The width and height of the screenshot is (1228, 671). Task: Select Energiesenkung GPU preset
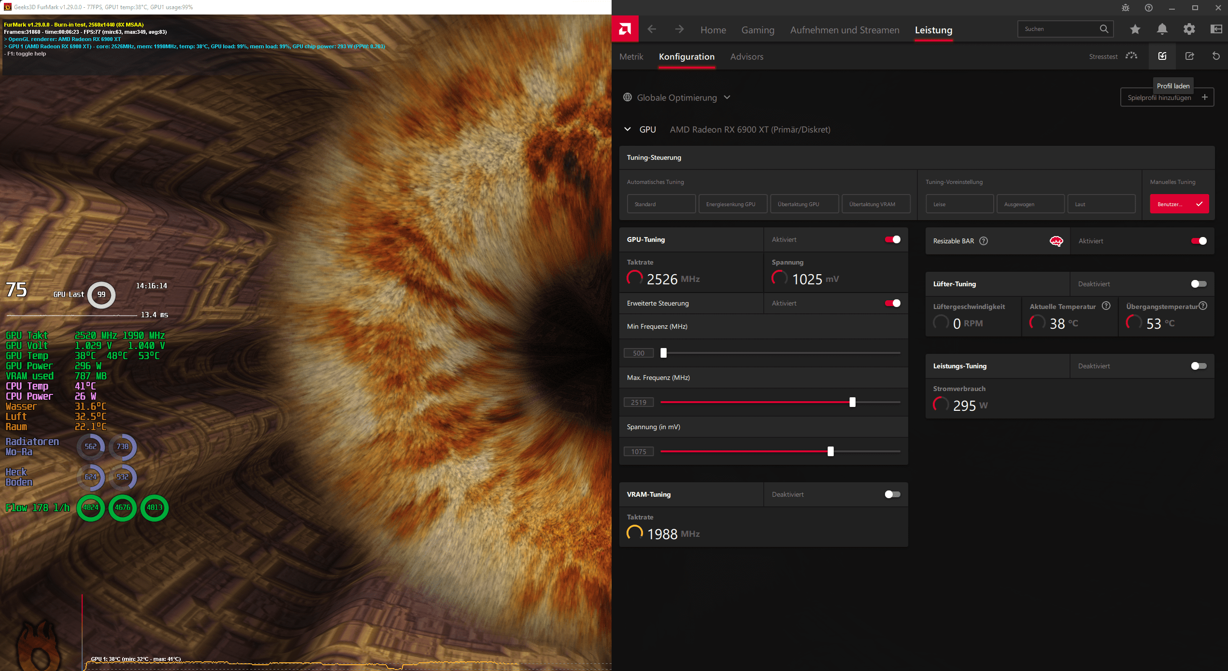pyautogui.click(x=733, y=204)
